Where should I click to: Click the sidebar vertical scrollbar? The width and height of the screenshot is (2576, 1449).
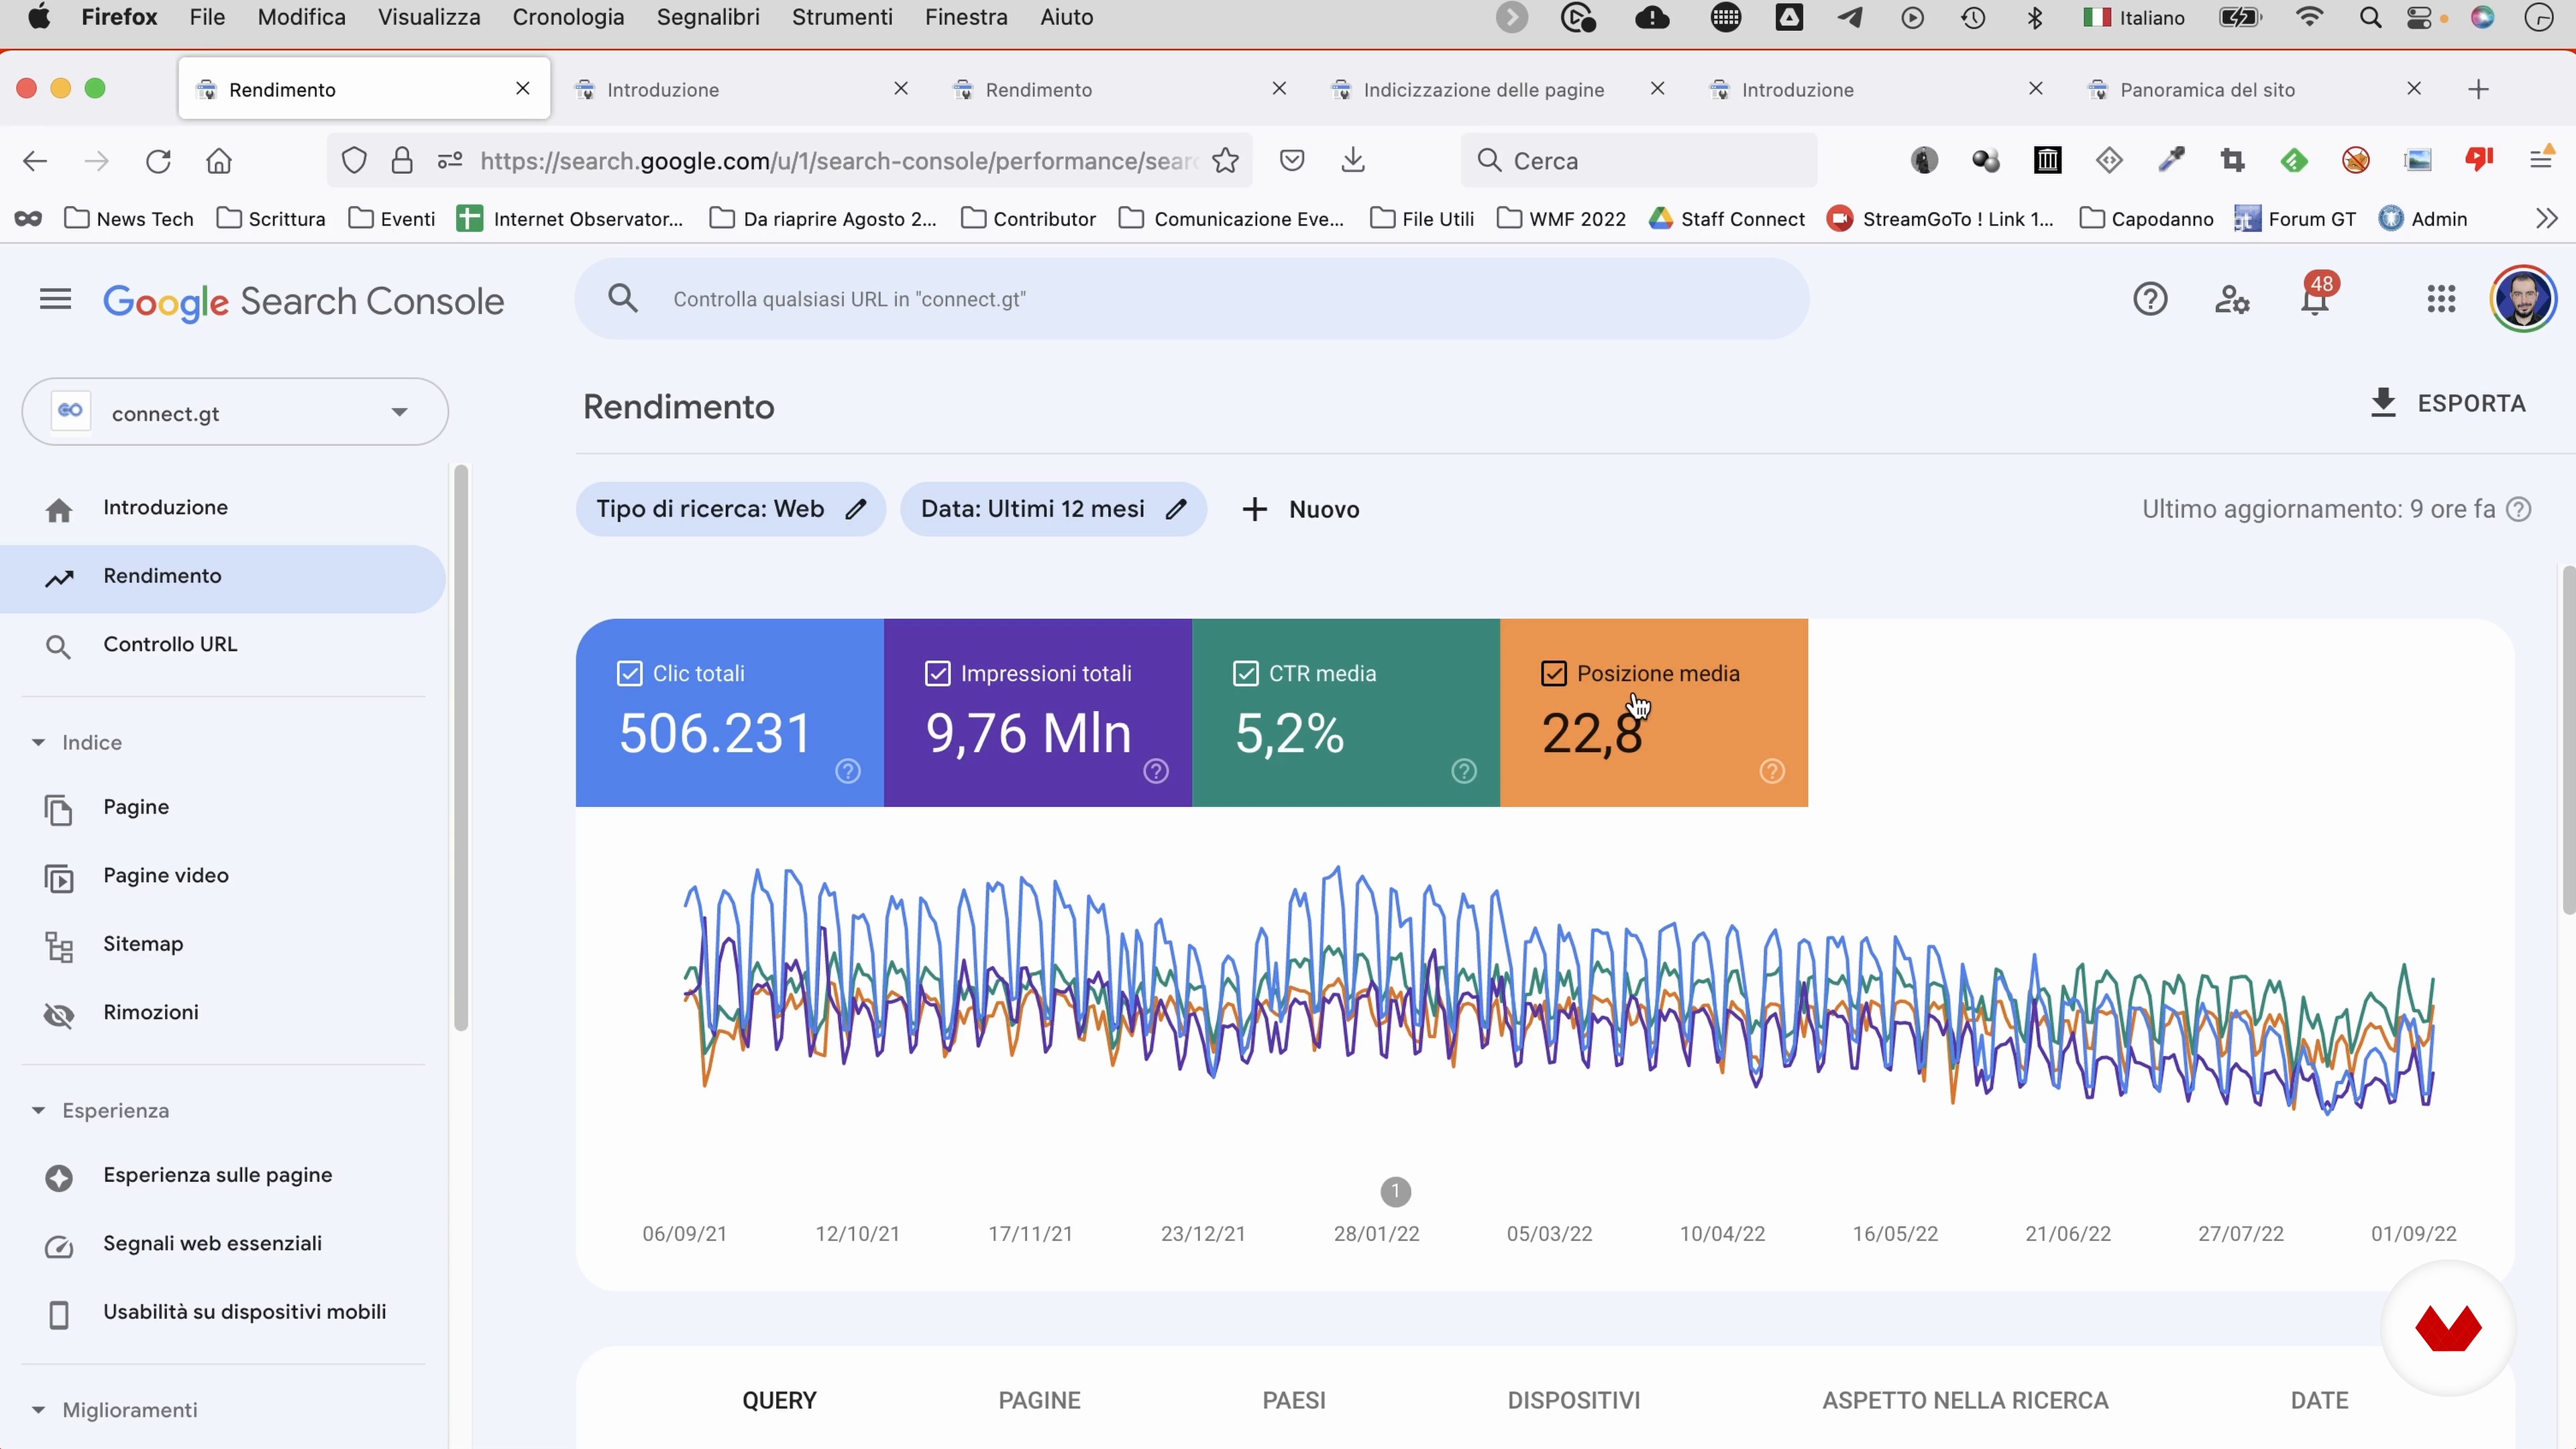pyautogui.click(x=460, y=748)
